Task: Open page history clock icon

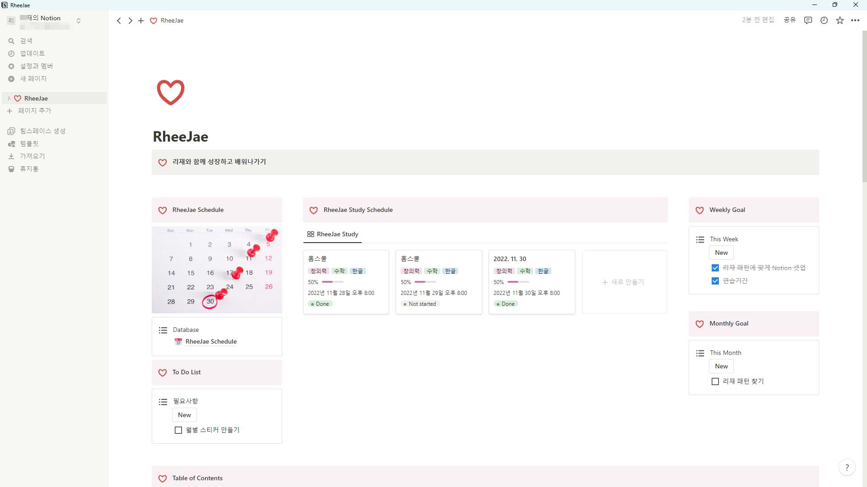Action: click(824, 20)
